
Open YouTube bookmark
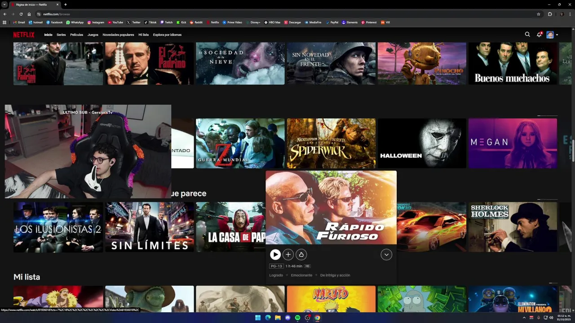point(115,22)
